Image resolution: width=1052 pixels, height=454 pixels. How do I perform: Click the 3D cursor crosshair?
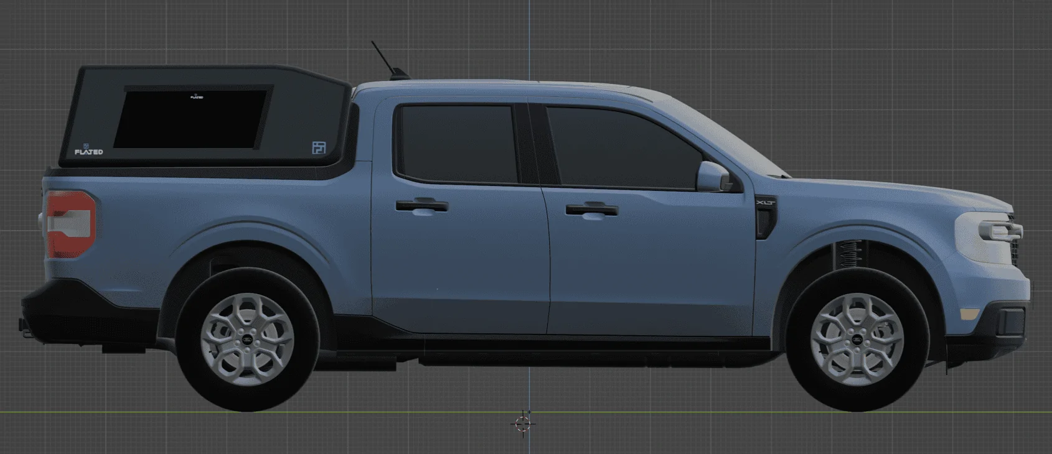tap(523, 424)
